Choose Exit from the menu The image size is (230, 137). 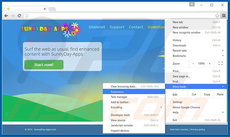coord(196,120)
